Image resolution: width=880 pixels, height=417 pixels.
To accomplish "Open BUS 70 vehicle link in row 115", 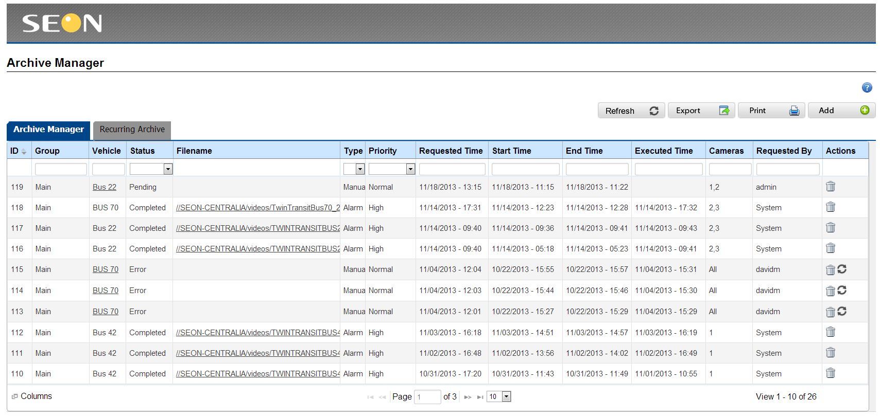I will [x=106, y=269].
